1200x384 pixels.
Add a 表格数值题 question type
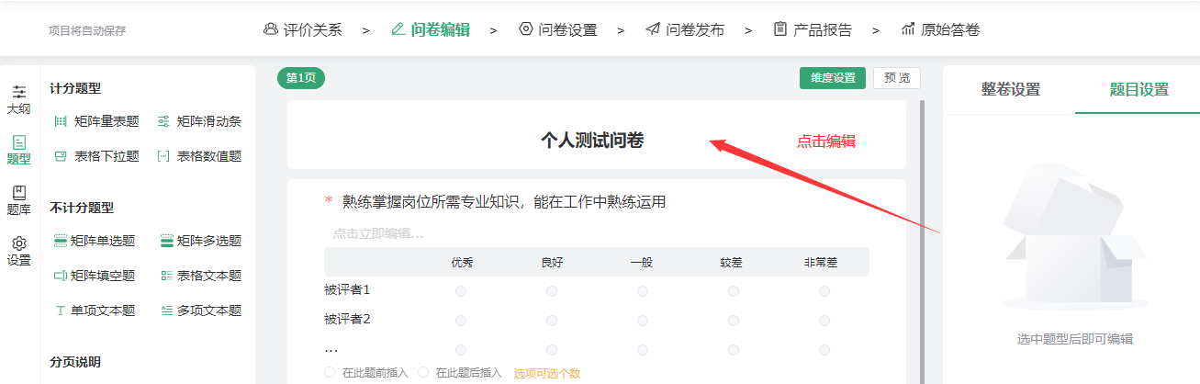[199, 156]
